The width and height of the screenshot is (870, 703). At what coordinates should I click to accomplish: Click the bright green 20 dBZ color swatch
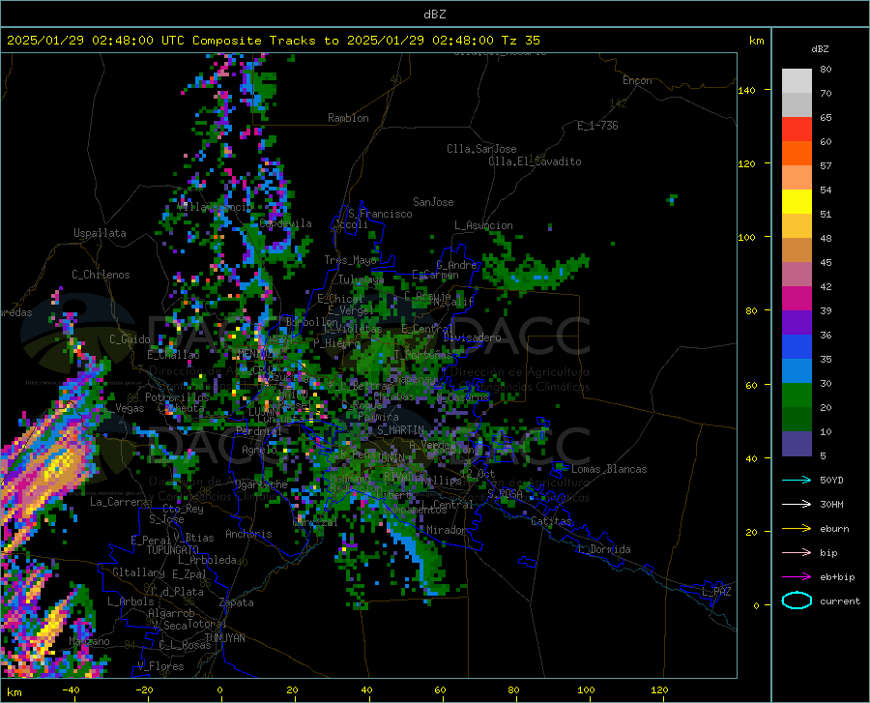coord(797,395)
